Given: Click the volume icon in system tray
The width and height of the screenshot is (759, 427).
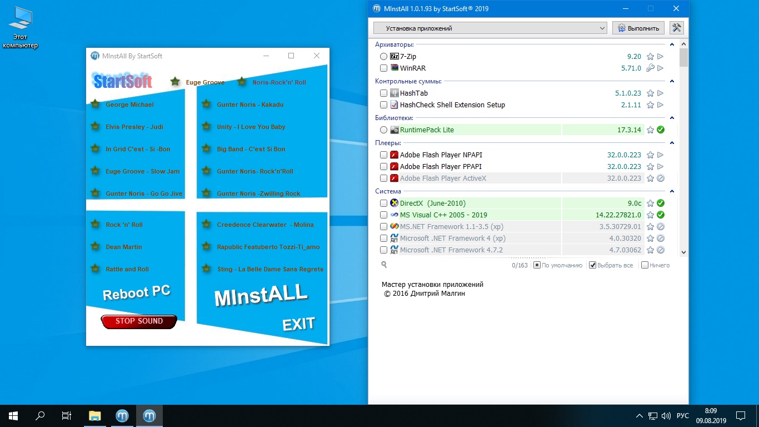Looking at the screenshot, I should click(667, 416).
